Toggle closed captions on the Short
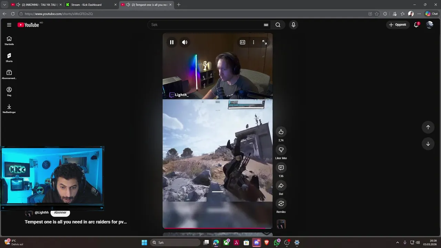Screen dimensions: 441x248 243,42
